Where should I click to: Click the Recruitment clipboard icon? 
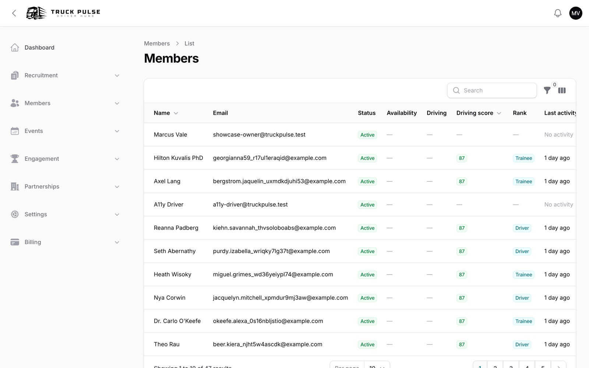point(15,75)
